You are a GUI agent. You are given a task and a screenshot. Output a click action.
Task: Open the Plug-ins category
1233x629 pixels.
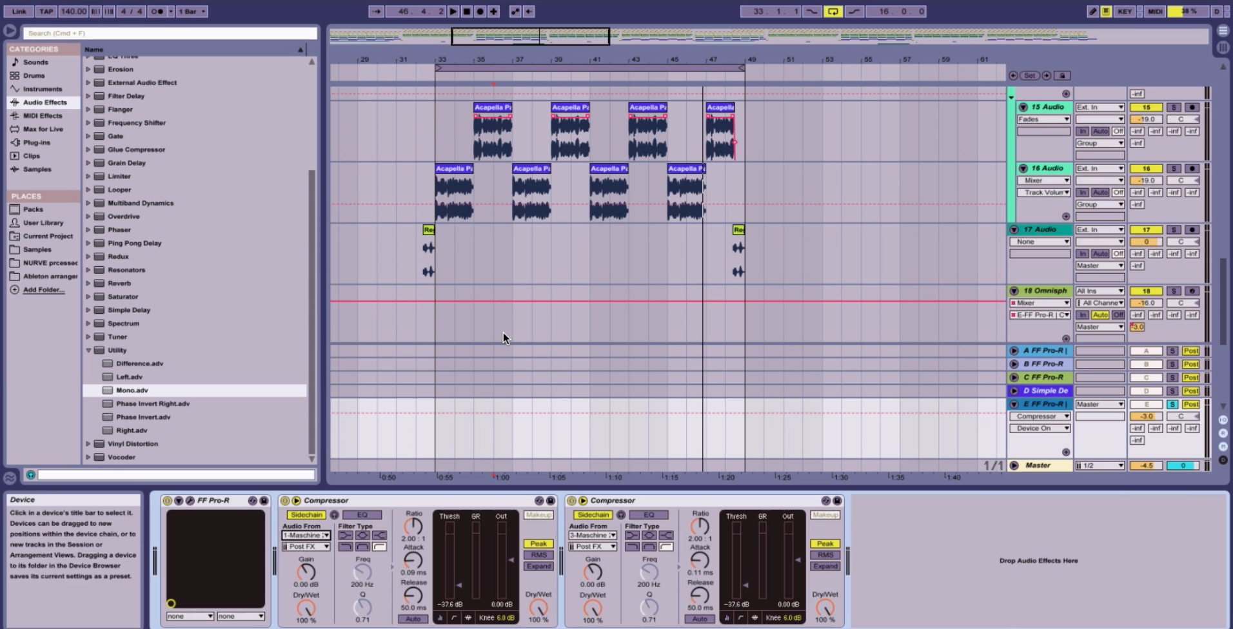click(x=36, y=142)
